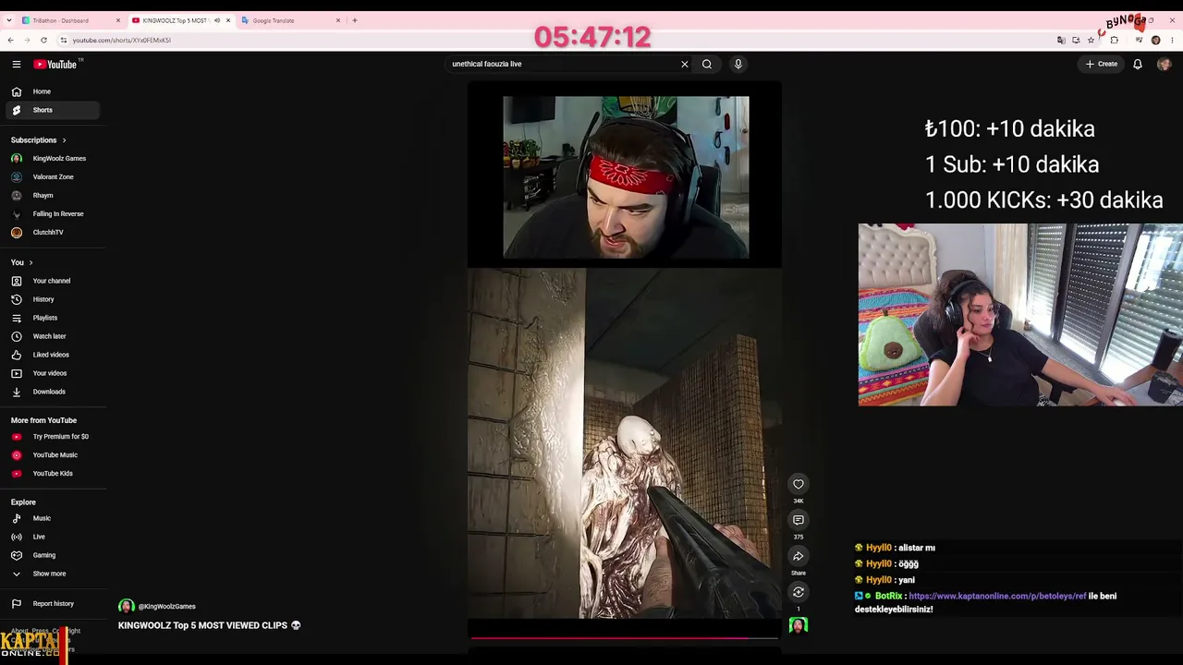
Task: Open the kaptanonline link in chat
Action: (997, 597)
